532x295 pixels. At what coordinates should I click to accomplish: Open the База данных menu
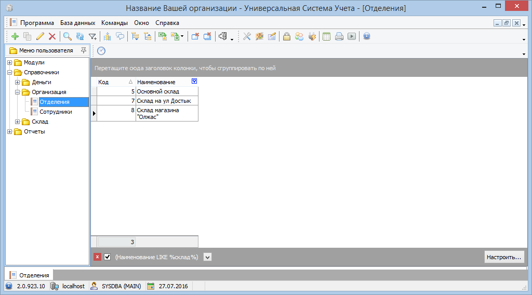[77, 23]
